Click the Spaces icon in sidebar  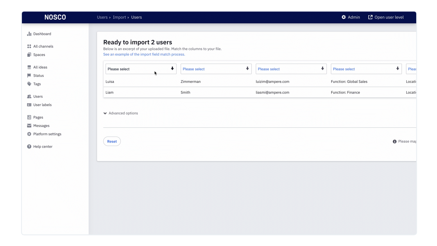coord(29,55)
